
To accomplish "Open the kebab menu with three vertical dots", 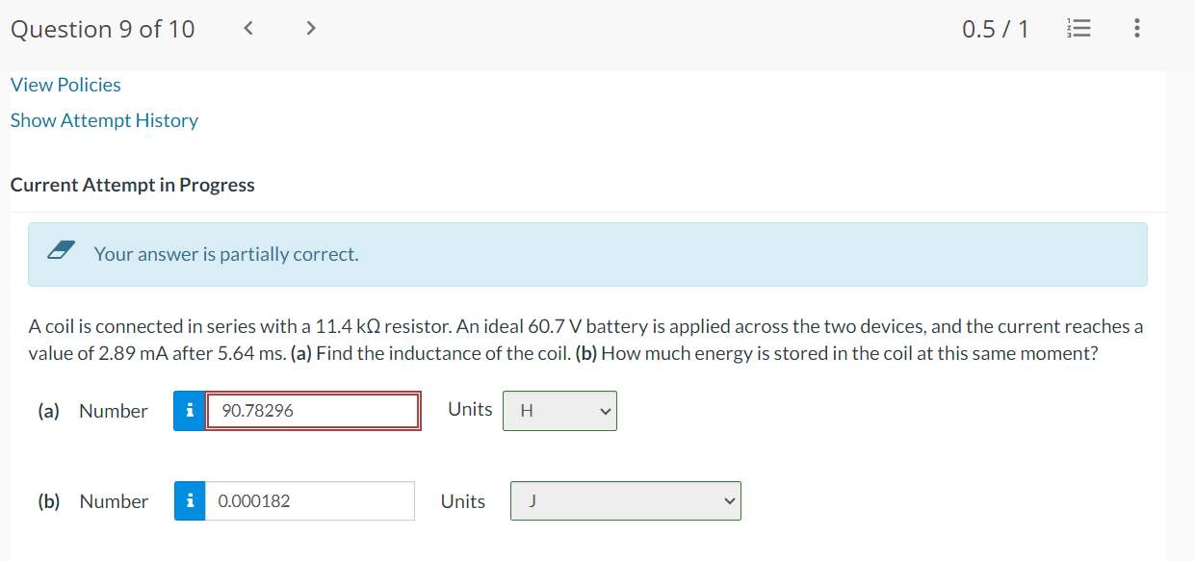I will (1136, 28).
